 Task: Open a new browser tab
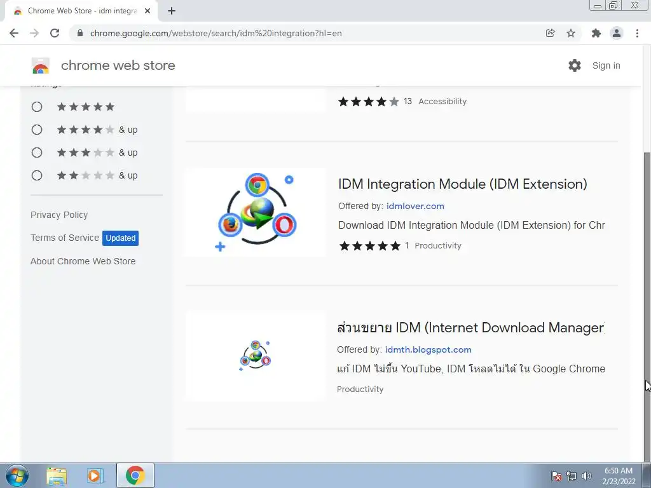point(172,11)
